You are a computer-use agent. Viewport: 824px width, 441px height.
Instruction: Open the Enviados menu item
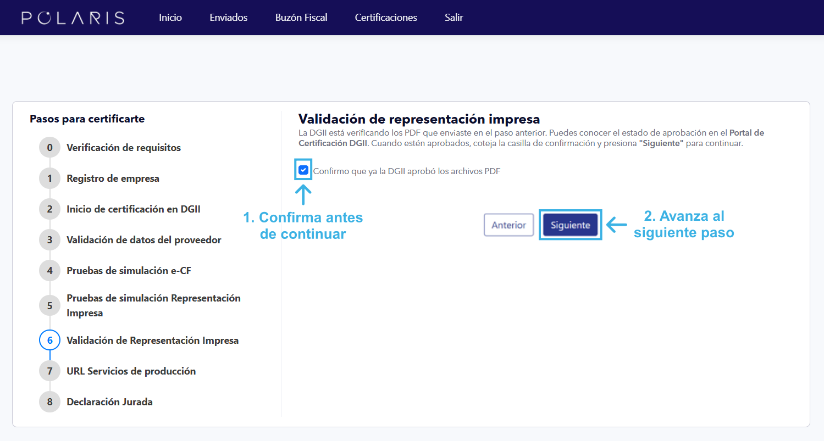pos(229,18)
